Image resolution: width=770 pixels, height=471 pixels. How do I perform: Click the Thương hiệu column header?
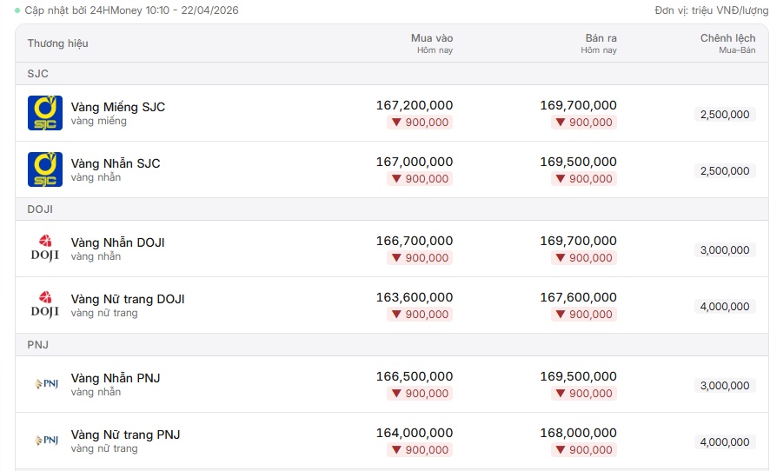pos(58,43)
